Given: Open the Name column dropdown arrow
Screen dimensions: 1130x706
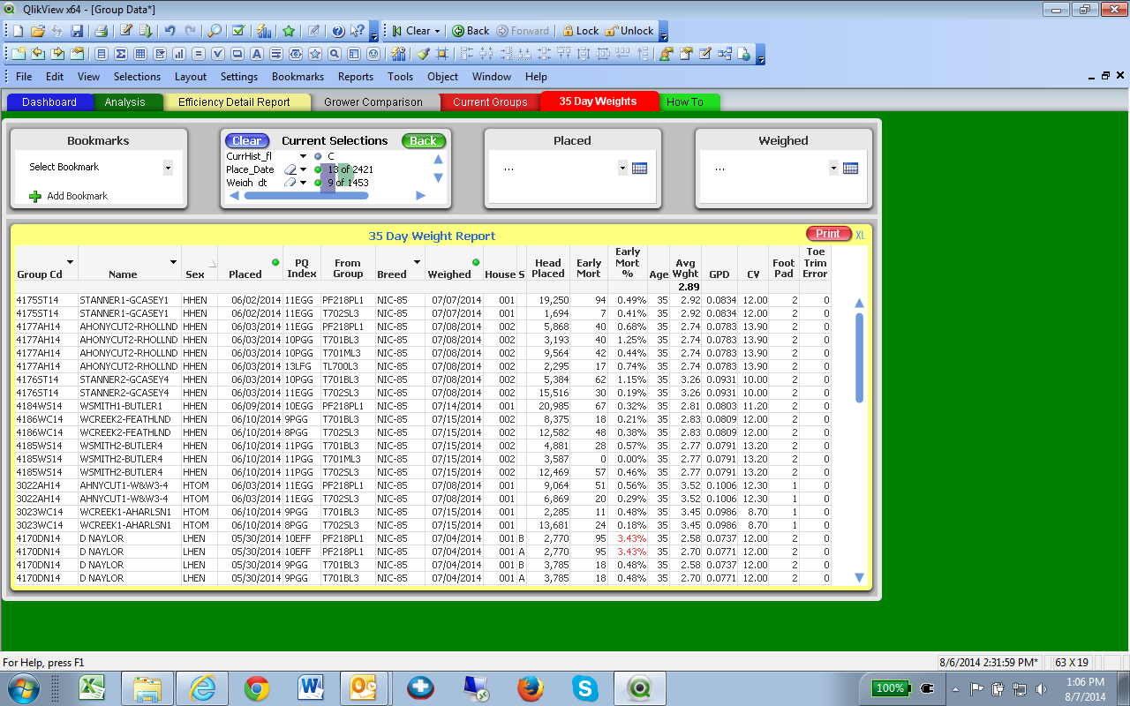Looking at the screenshot, I should pyautogui.click(x=173, y=262).
